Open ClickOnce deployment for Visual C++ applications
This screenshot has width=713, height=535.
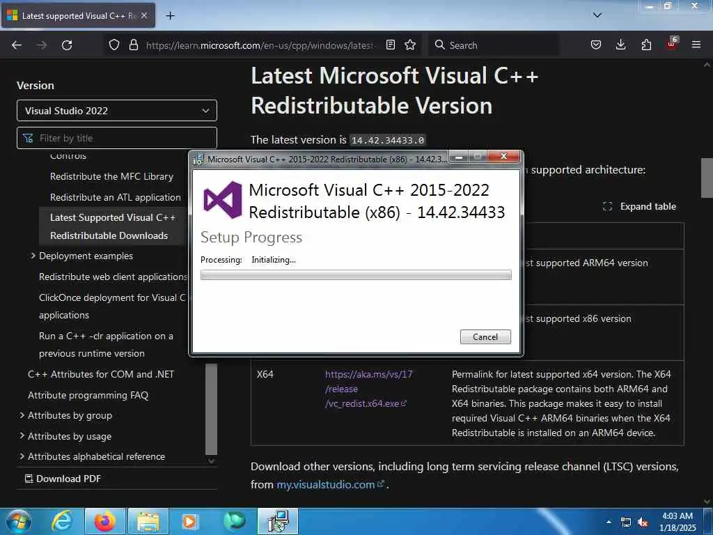[112, 307]
